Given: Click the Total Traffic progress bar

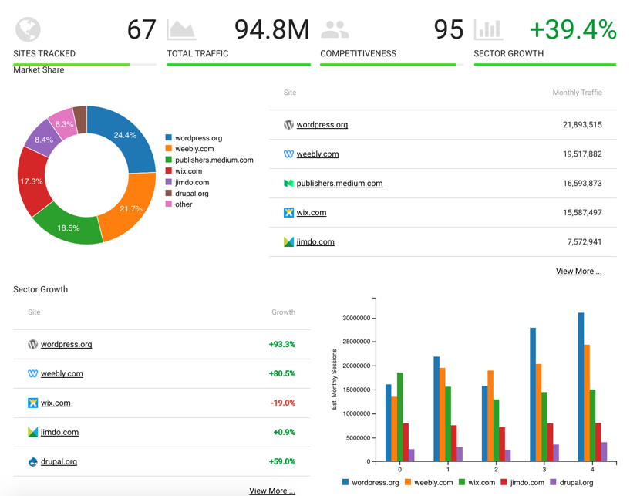Looking at the screenshot, I should 239,64.
